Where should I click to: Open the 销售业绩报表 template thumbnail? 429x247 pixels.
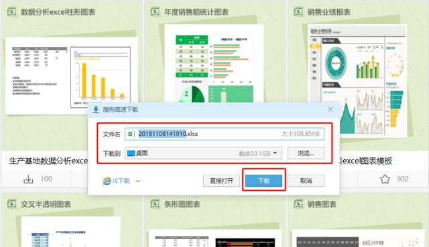pos(357,80)
